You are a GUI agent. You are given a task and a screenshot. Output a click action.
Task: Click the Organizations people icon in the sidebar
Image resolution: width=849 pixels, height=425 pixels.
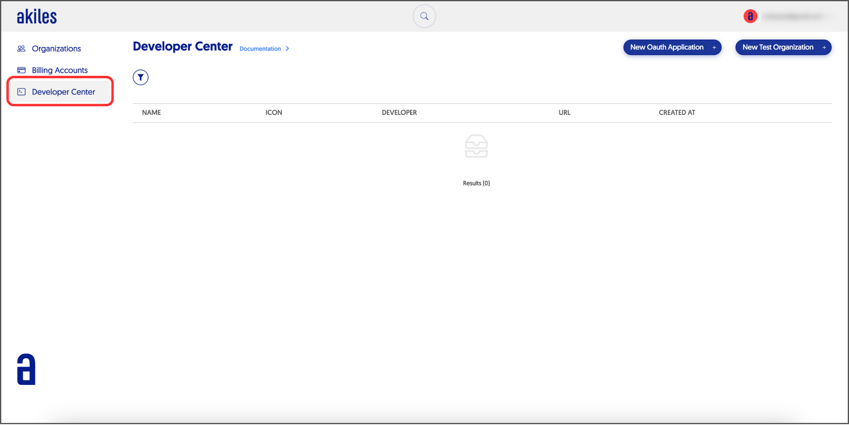click(x=21, y=48)
